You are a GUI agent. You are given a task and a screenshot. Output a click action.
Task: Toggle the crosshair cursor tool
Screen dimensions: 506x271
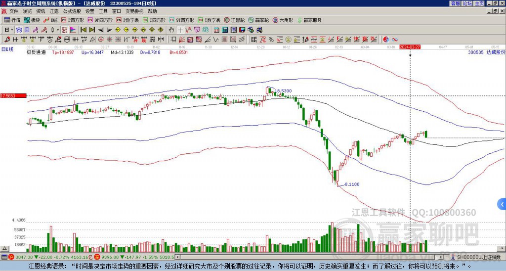pos(180,30)
